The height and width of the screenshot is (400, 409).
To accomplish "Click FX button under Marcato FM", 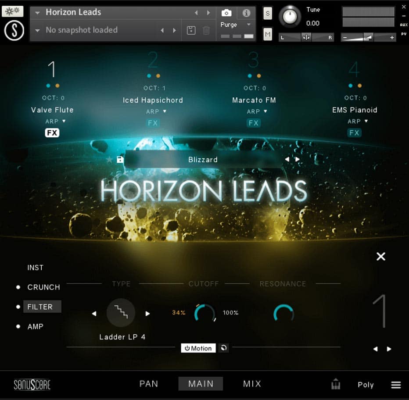I will pyautogui.click(x=254, y=123).
